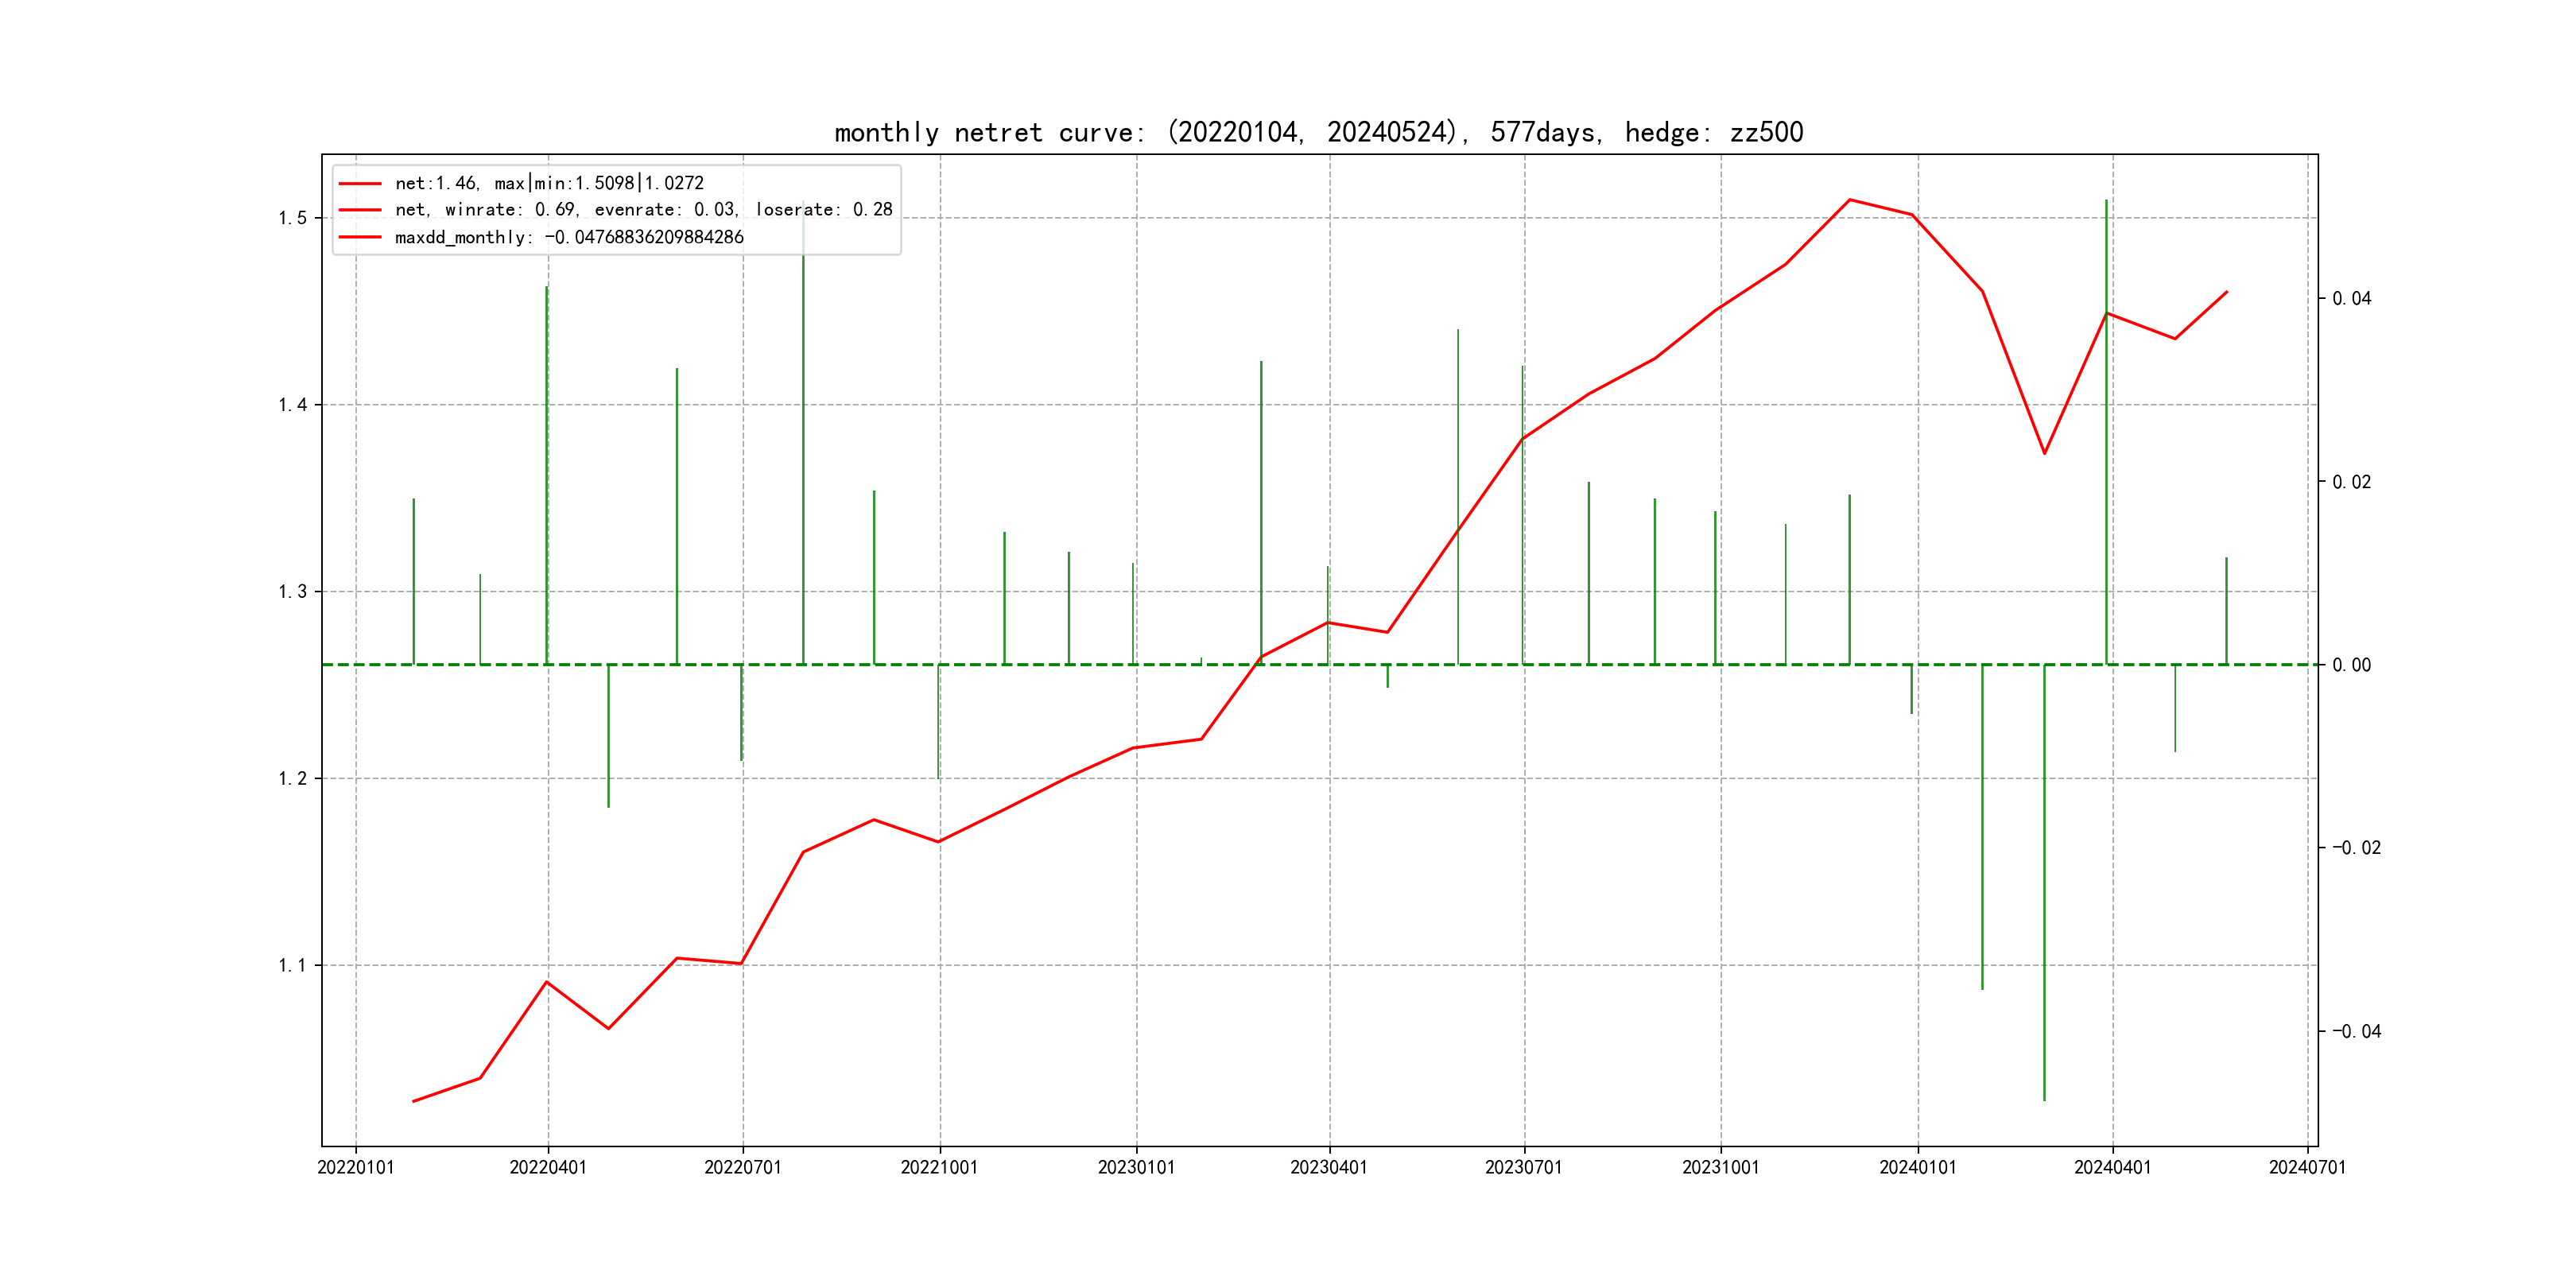Click the red line swatch beside maxdd_monthly
Image resolution: width=2576 pixels, height=1288 pixels.
pyautogui.click(x=360, y=237)
